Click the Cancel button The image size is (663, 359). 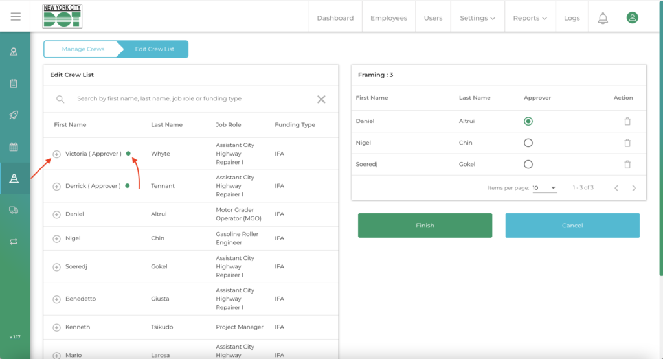[572, 226]
